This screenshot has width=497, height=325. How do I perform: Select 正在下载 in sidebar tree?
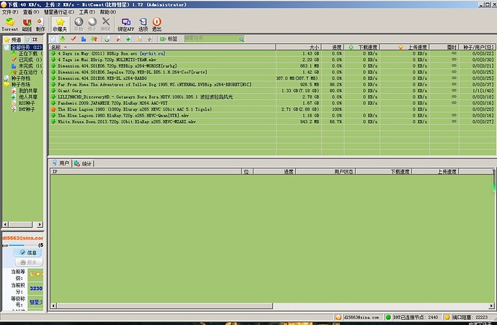(28, 53)
